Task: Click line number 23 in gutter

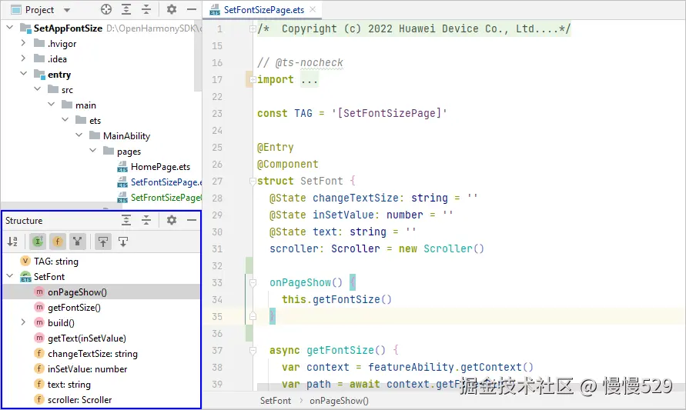Action: click(217, 113)
